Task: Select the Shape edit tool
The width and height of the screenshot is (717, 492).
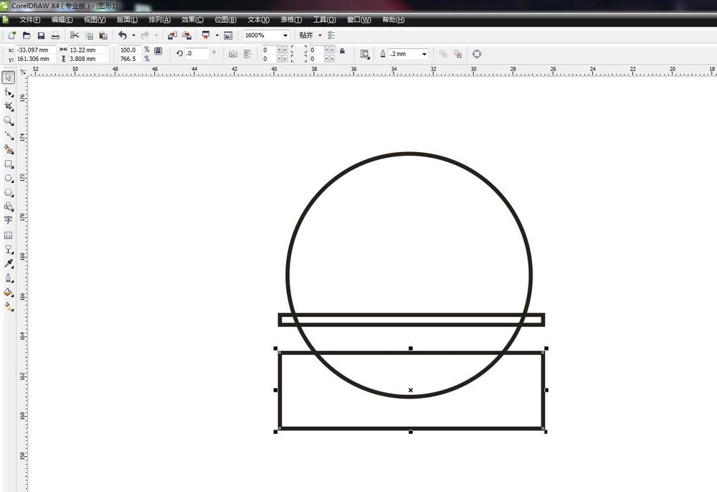Action: (9, 92)
